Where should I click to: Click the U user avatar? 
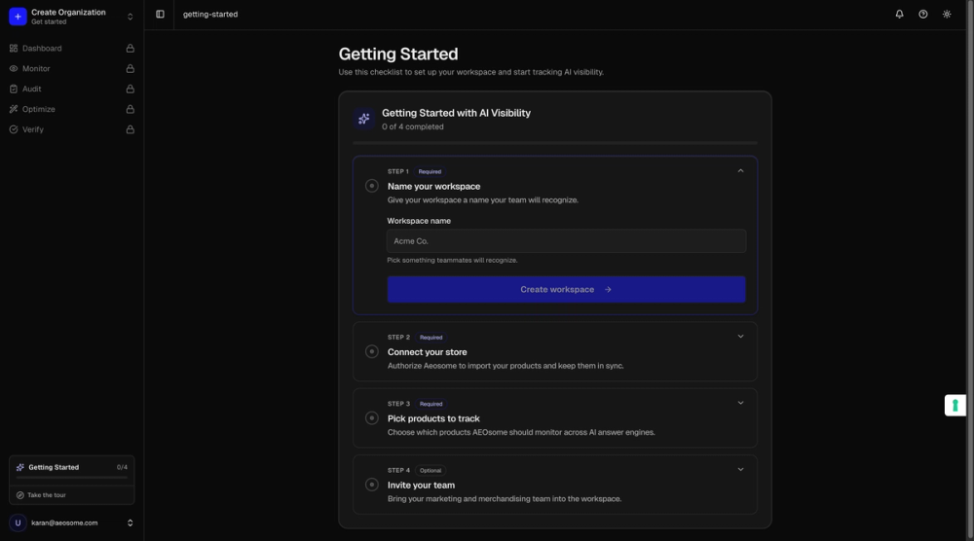pos(18,523)
